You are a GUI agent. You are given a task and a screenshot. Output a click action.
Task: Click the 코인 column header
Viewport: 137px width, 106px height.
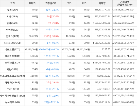[x=12, y=3]
